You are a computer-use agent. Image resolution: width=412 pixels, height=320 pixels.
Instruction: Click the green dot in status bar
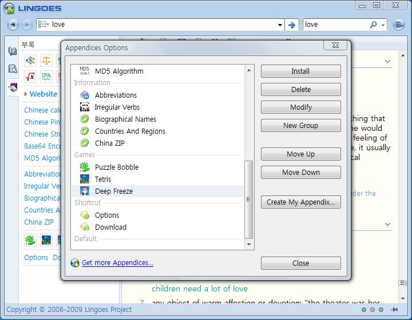click(364, 310)
